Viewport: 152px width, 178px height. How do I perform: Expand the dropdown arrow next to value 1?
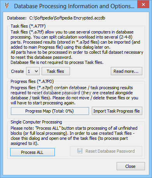tap(37, 71)
